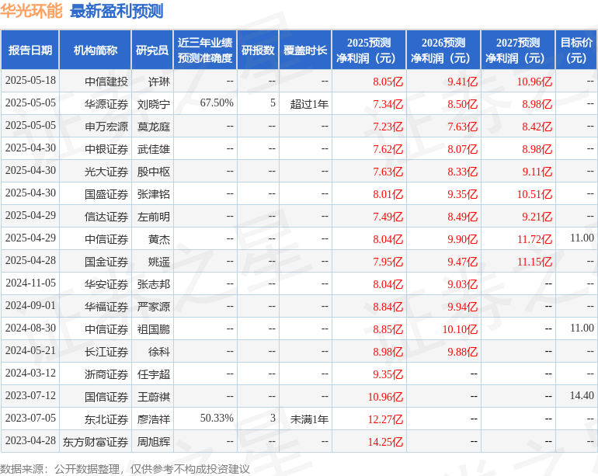Click target price 11.00 in 黄杰 row
The image size is (598, 476).
pos(582,238)
